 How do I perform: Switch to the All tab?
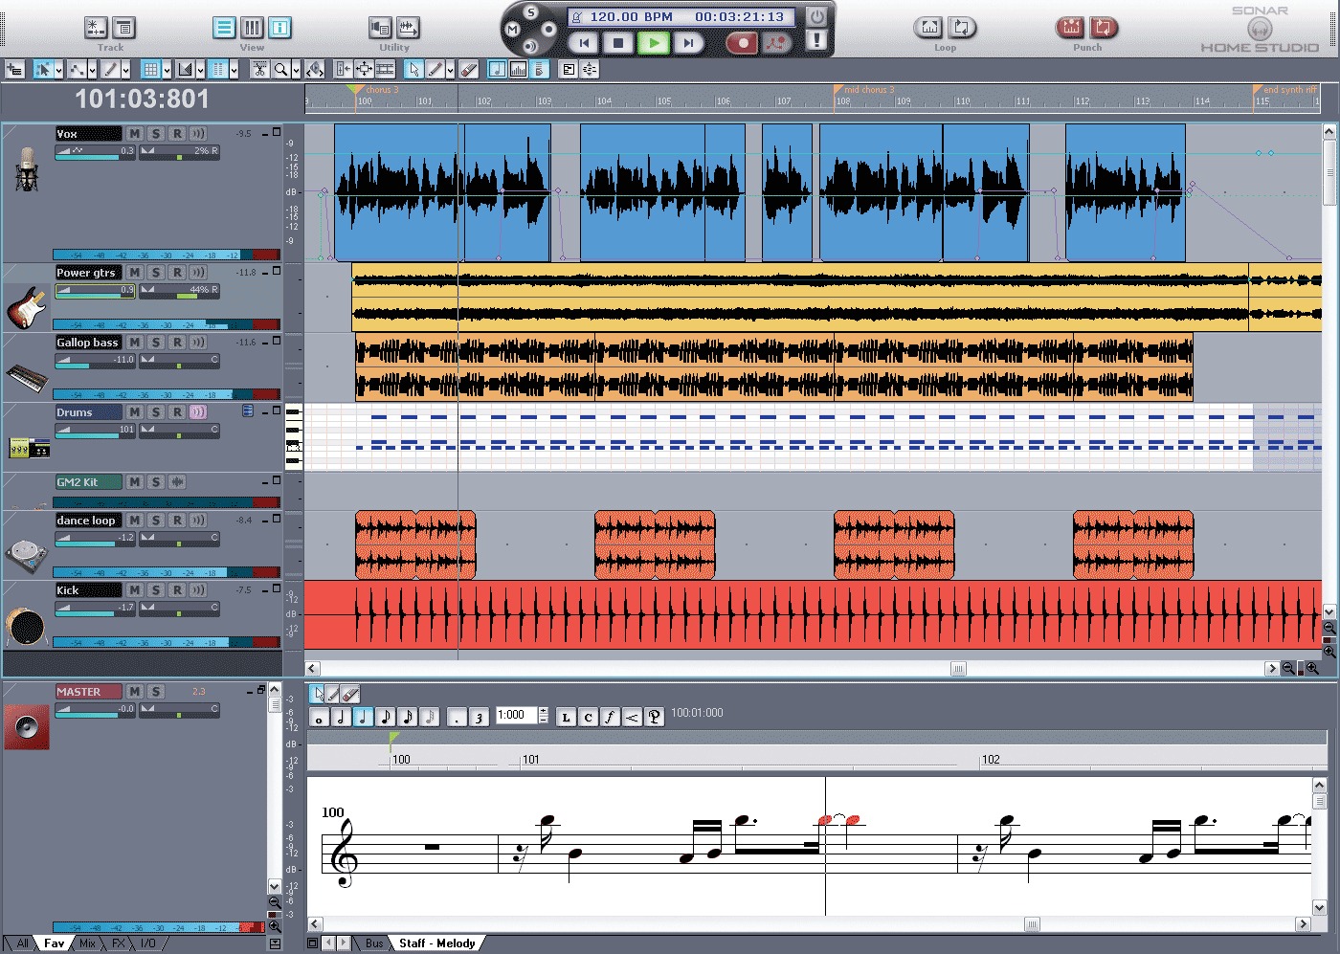pyautogui.click(x=22, y=943)
